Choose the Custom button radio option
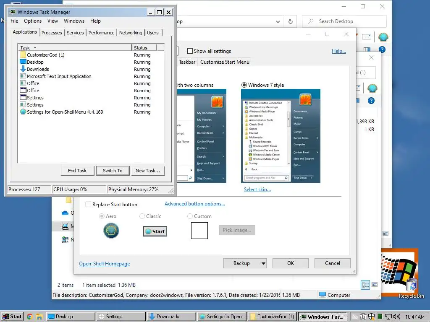 (x=190, y=216)
